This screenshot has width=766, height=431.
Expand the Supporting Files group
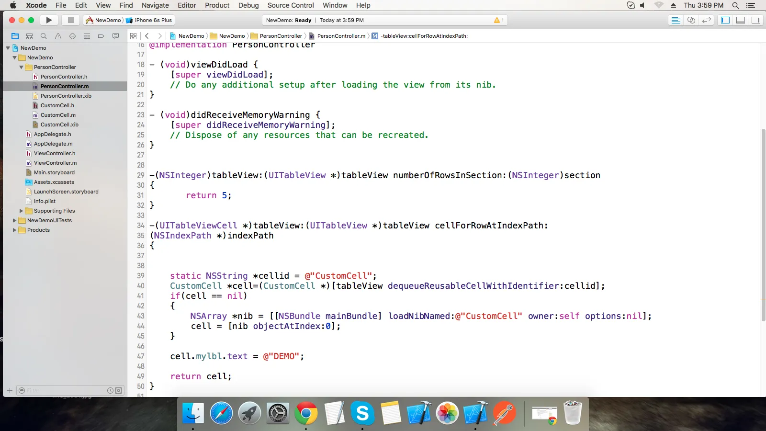point(21,211)
